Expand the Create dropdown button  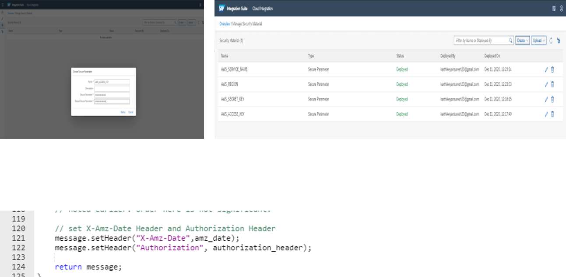tap(522, 41)
